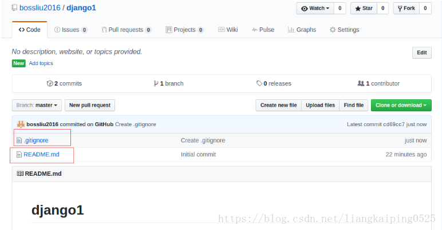Click the Add topics link
Image resolution: width=442 pixels, height=230 pixels.
41,63
